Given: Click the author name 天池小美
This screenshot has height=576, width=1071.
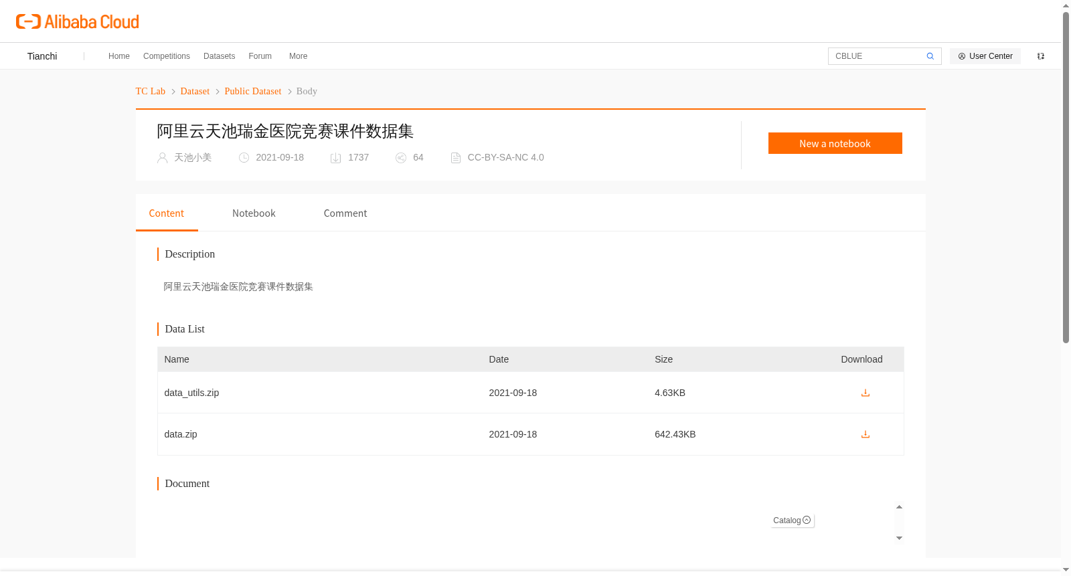Looking at the screenshot, I should [193, 157].
